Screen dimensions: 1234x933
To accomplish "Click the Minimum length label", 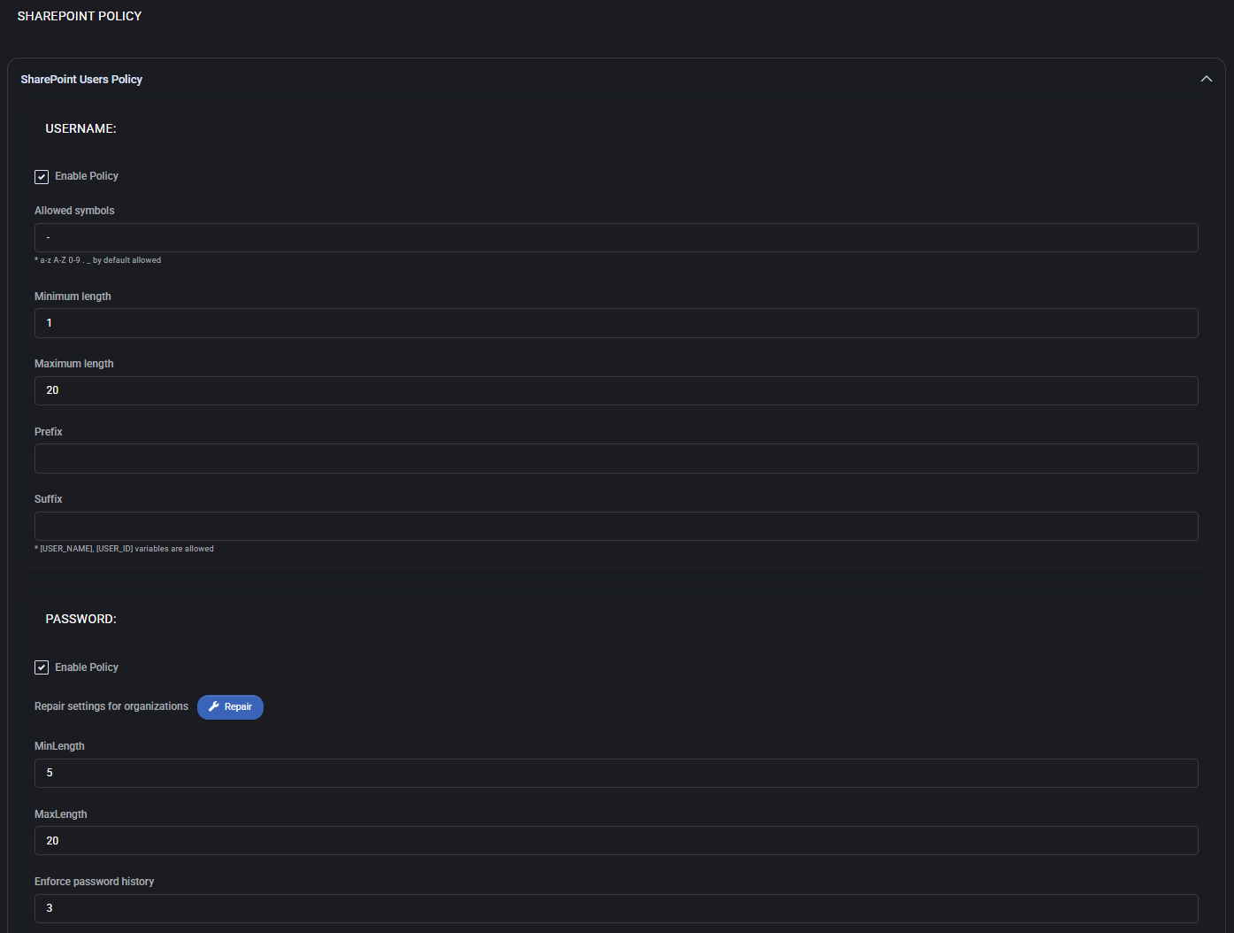I will pyautogui.click(x=73, y=297).
